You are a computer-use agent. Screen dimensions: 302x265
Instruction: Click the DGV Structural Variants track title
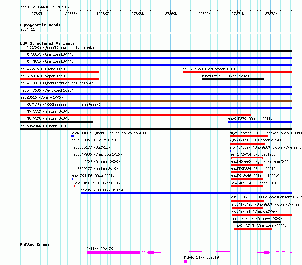48,43
